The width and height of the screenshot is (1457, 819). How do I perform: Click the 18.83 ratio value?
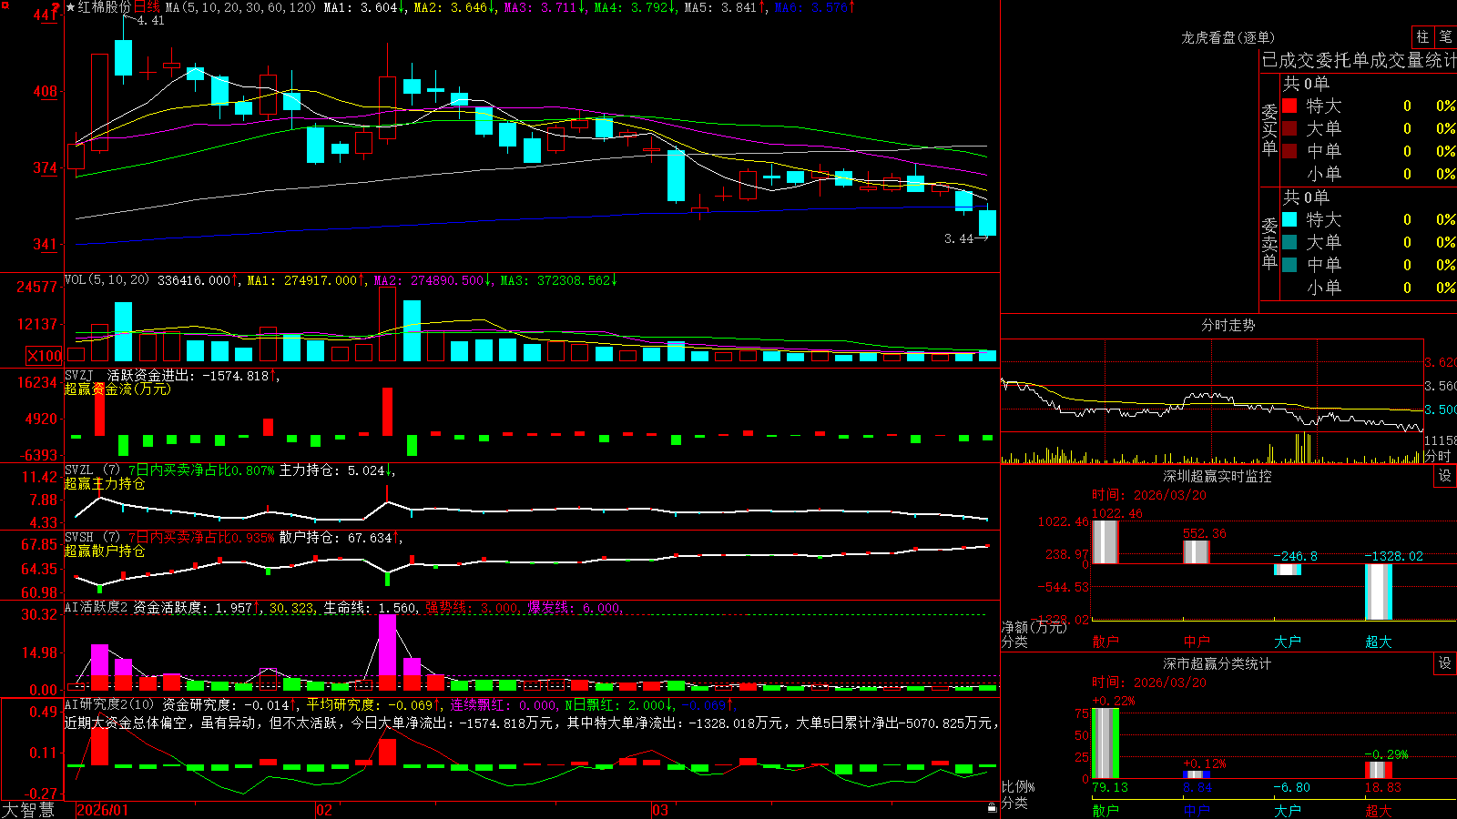(x=1383, y=787)
